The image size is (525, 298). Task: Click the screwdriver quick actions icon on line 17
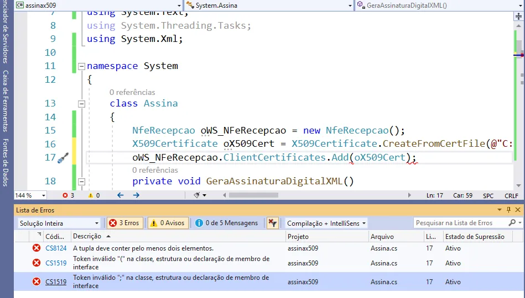pos(63,158)
